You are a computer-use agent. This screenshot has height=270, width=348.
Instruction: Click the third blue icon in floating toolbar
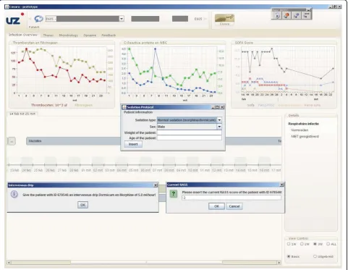click(x=297, y=16)
